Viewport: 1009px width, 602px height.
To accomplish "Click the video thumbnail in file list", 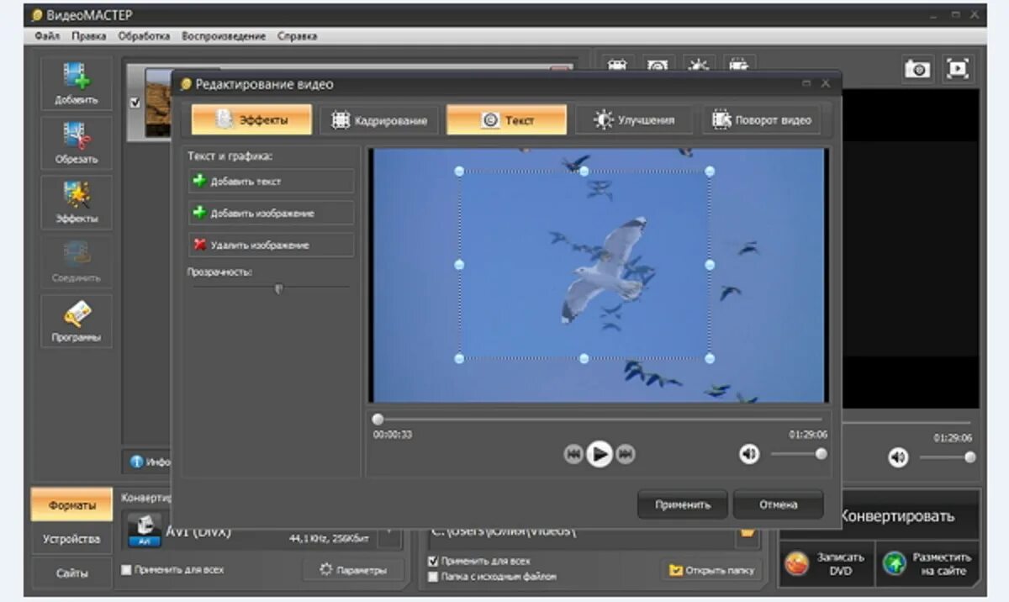I will click(160, 103).
